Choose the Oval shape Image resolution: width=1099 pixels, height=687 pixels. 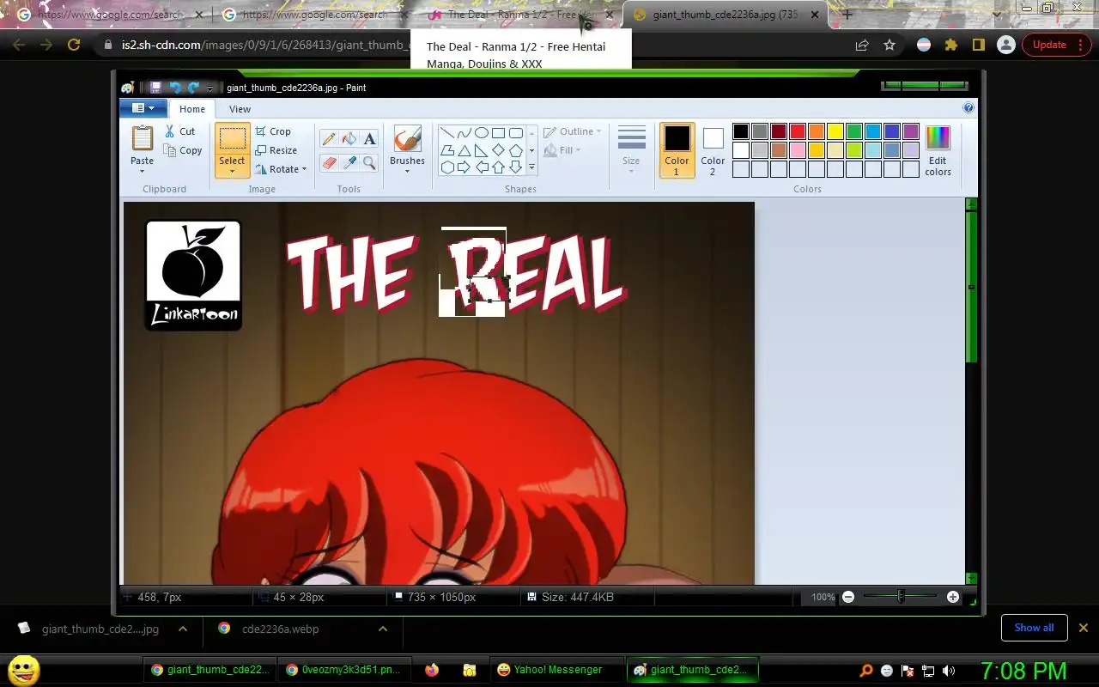pos(482,133)
